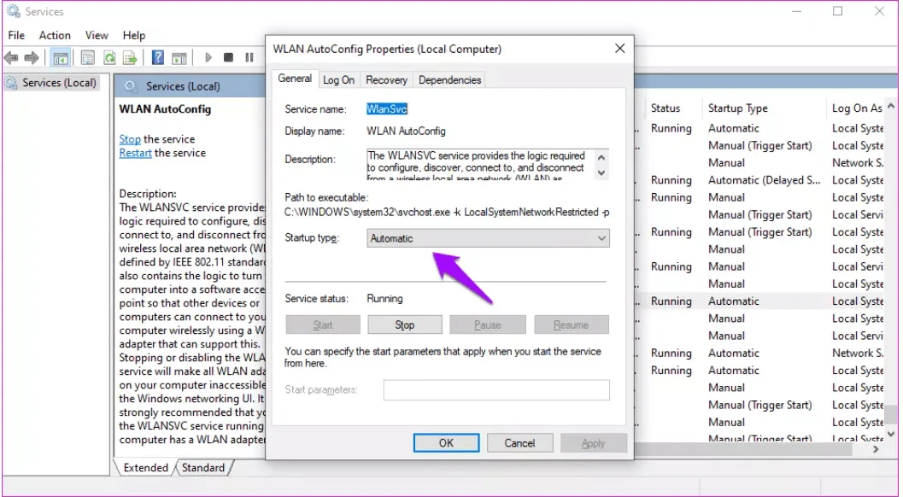Click the Back arrow in the toolbar
903x497 pixels.
[x=11, y=58]
